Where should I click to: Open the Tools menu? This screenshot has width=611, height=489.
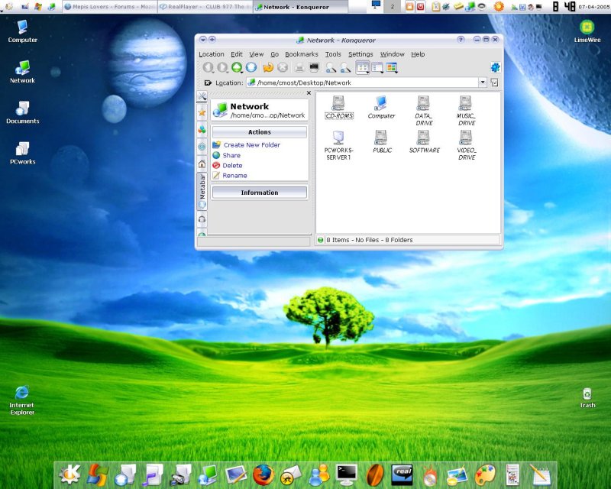coord(333,54)
